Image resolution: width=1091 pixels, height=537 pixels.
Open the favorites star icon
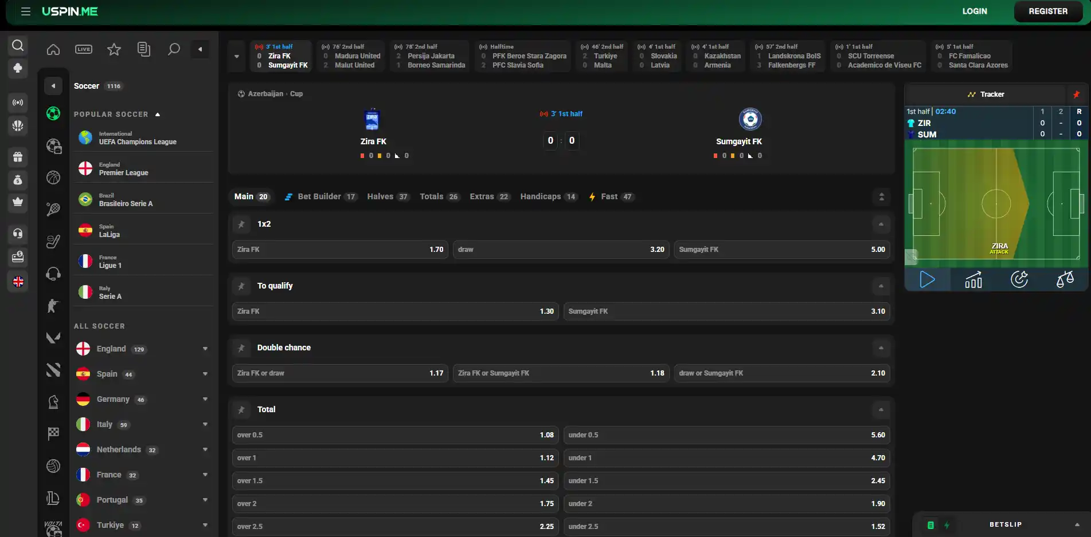pos(114,49)
